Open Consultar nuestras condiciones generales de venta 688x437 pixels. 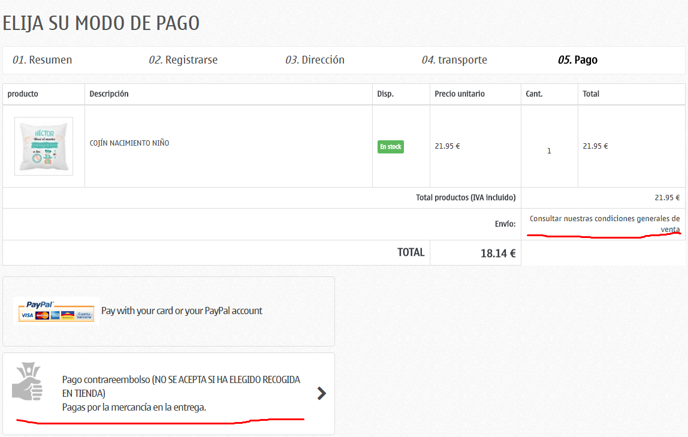pyautogui.click(x=605, y=224)
